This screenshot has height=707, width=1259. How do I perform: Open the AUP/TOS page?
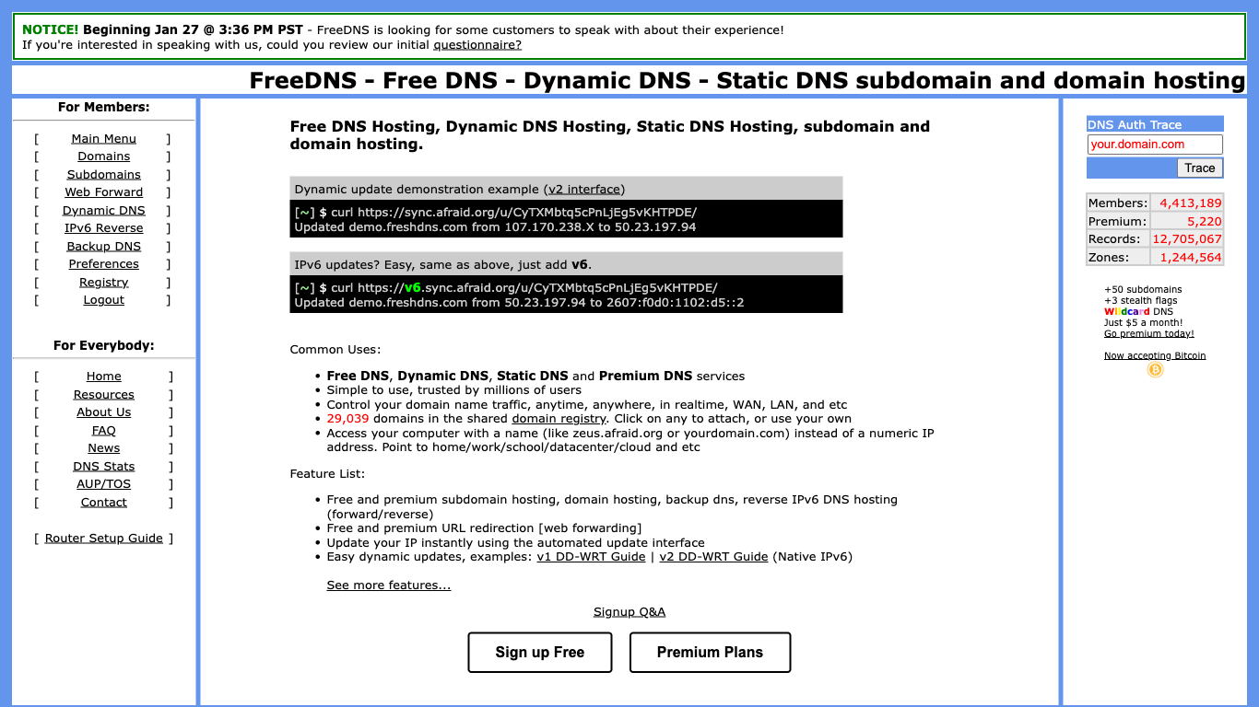[103, 484]
